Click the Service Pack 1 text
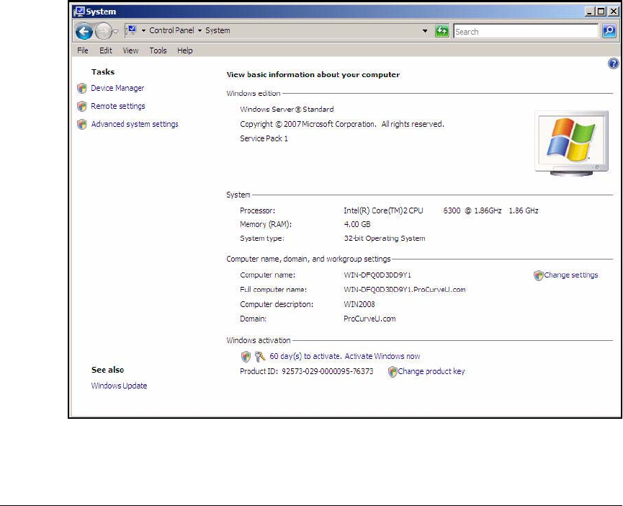The height and width of the screenshot is (506, 623). coord(264,138)
